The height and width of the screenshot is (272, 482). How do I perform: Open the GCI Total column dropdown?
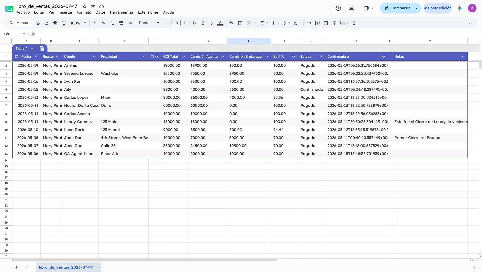point(184,57)
